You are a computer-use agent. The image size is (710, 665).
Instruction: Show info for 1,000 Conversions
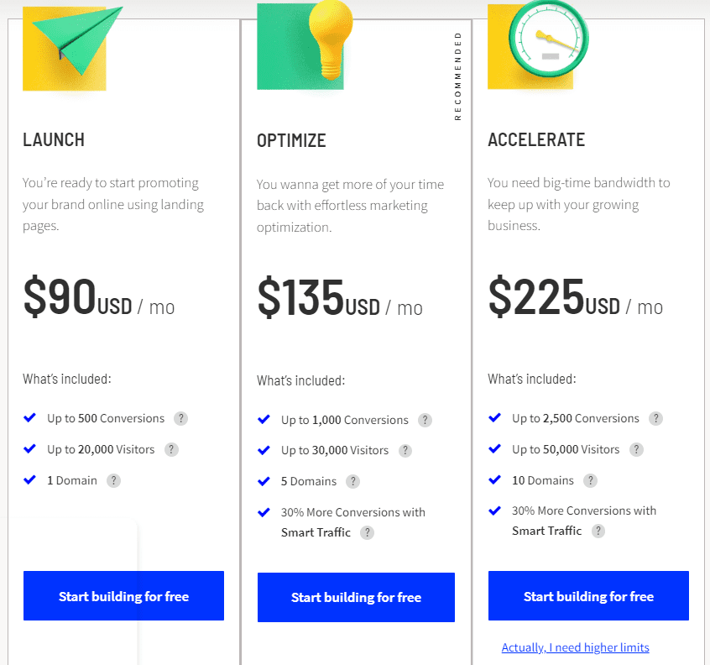[x=425, y=420]
